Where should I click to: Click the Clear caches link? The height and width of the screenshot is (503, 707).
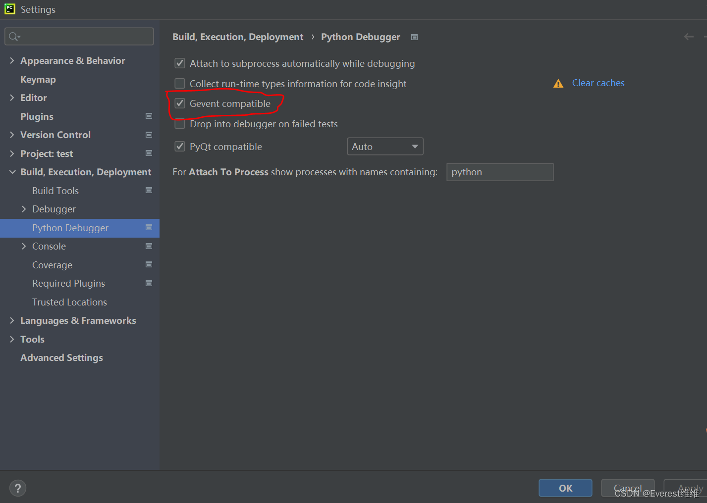[x=598, y=83]
